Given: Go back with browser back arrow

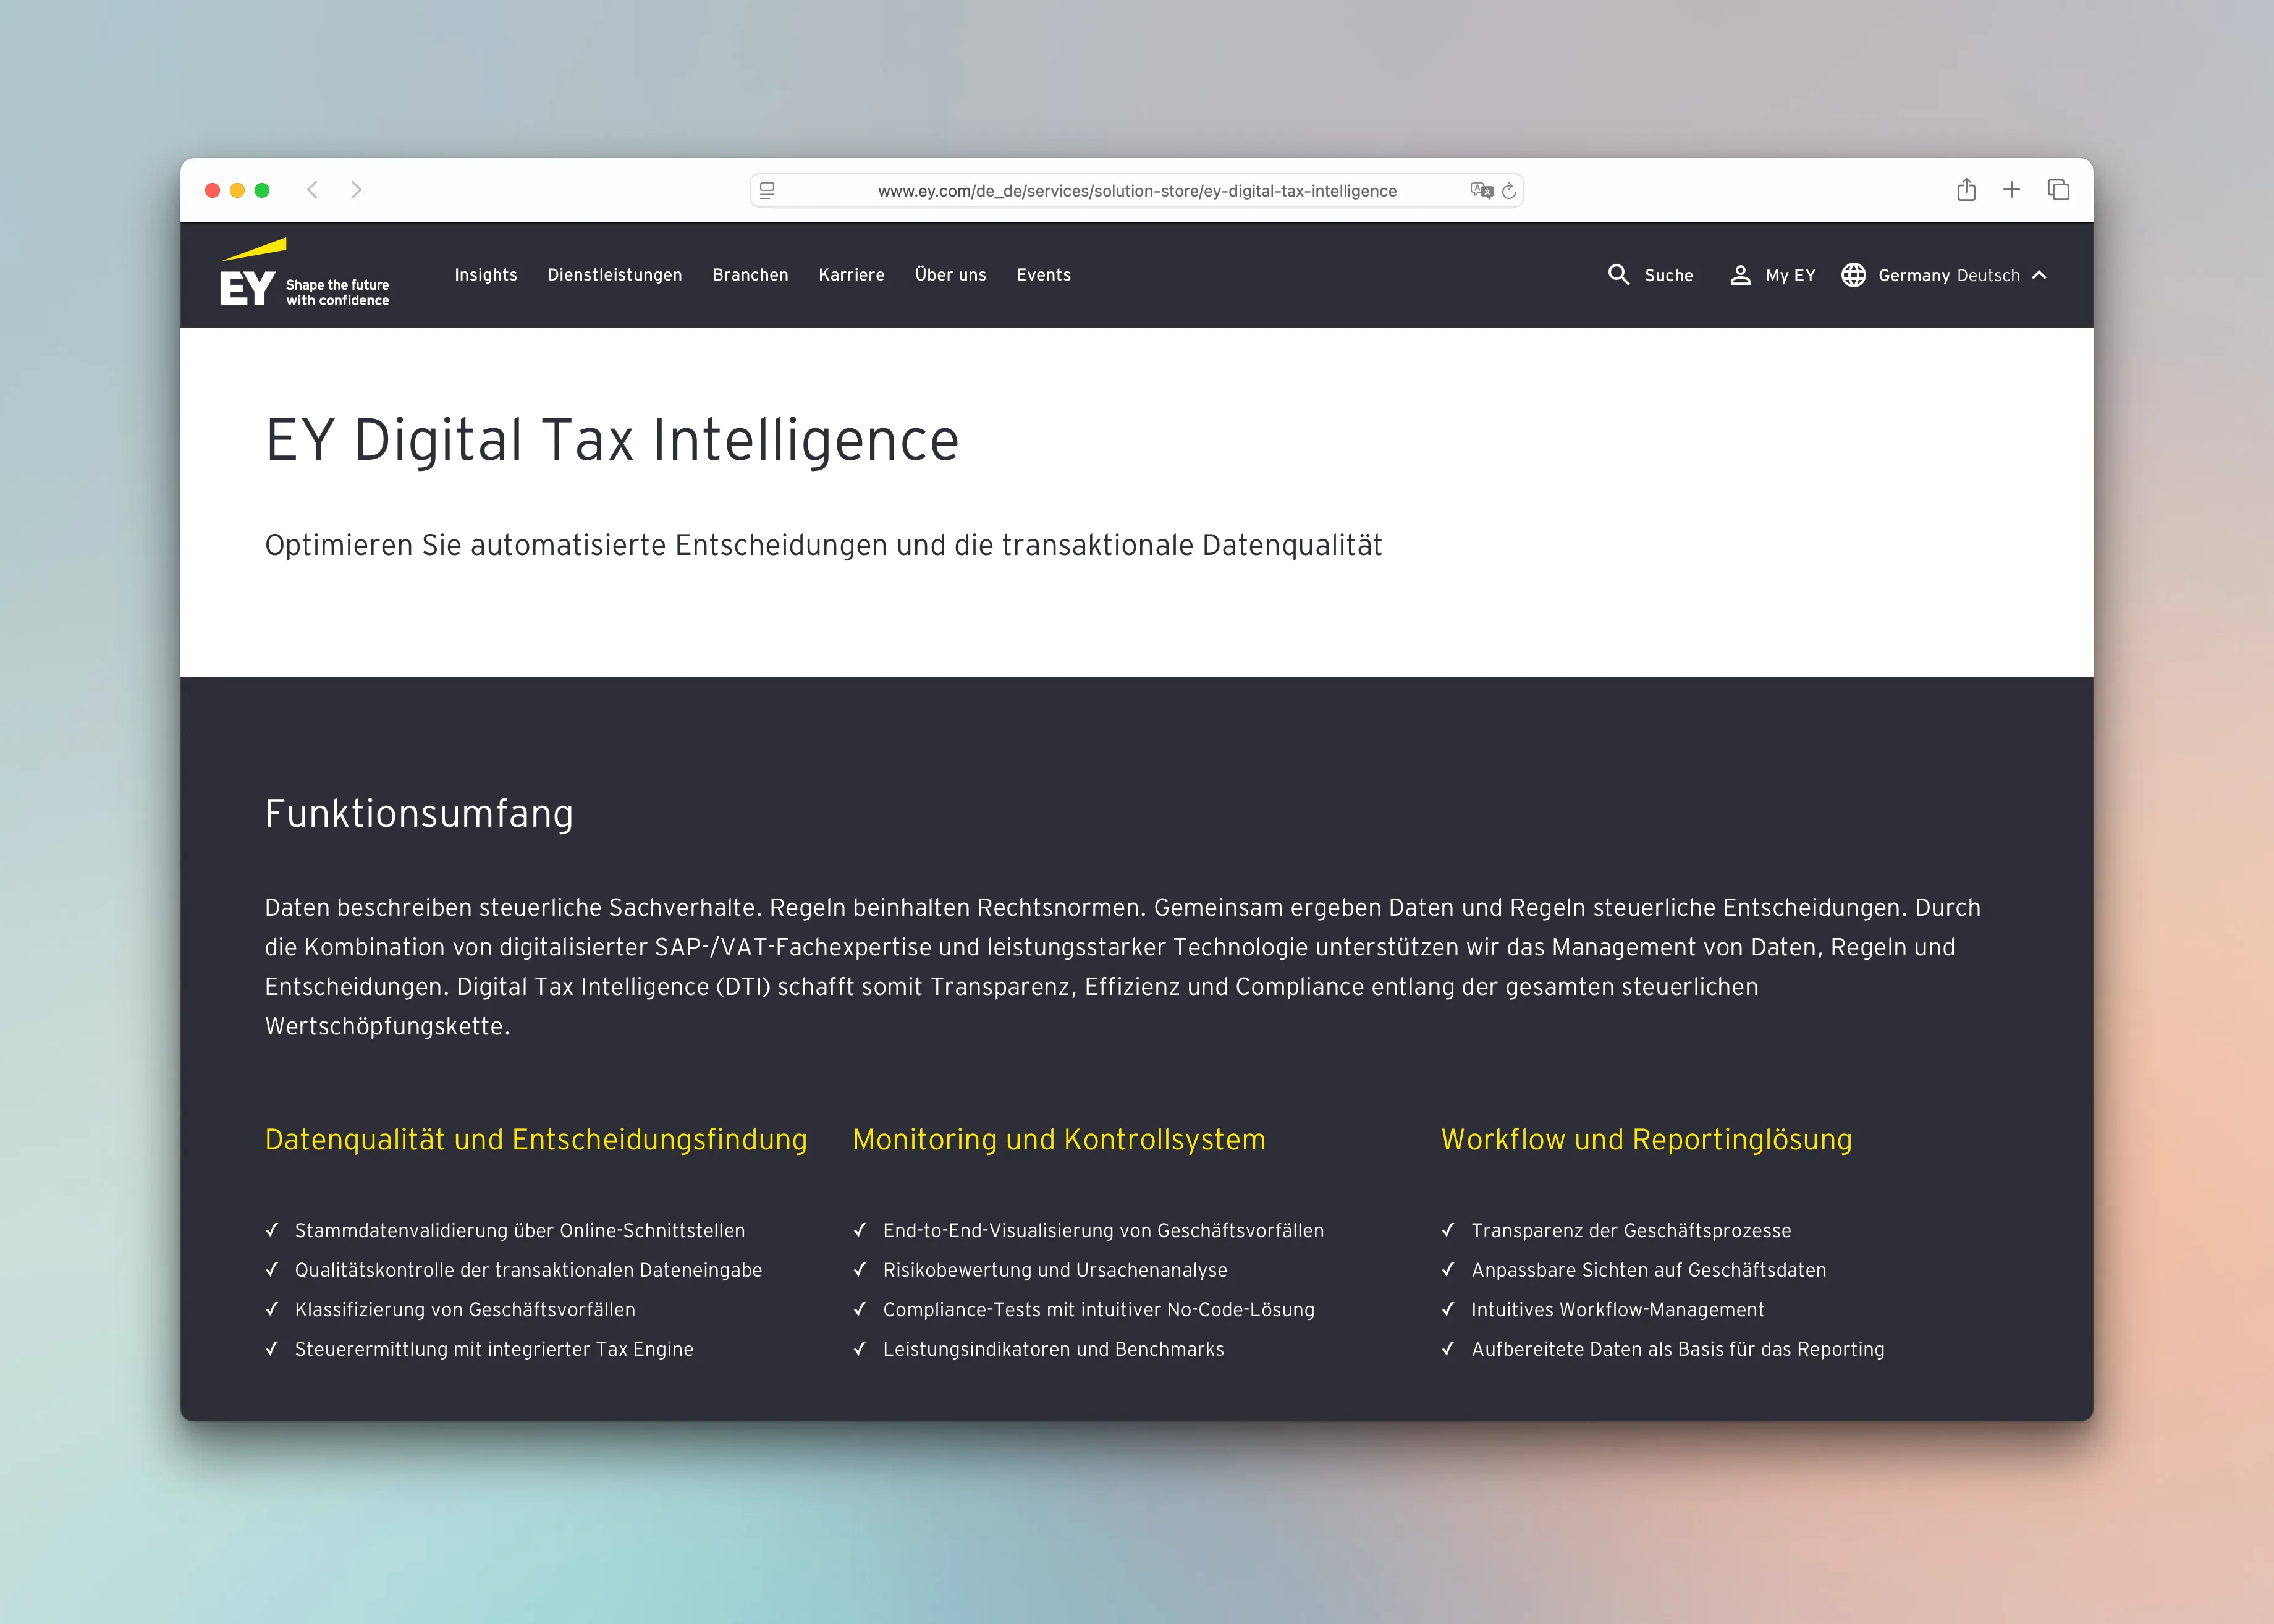Looking at the screenshot, I should click(x=313, y=190).
